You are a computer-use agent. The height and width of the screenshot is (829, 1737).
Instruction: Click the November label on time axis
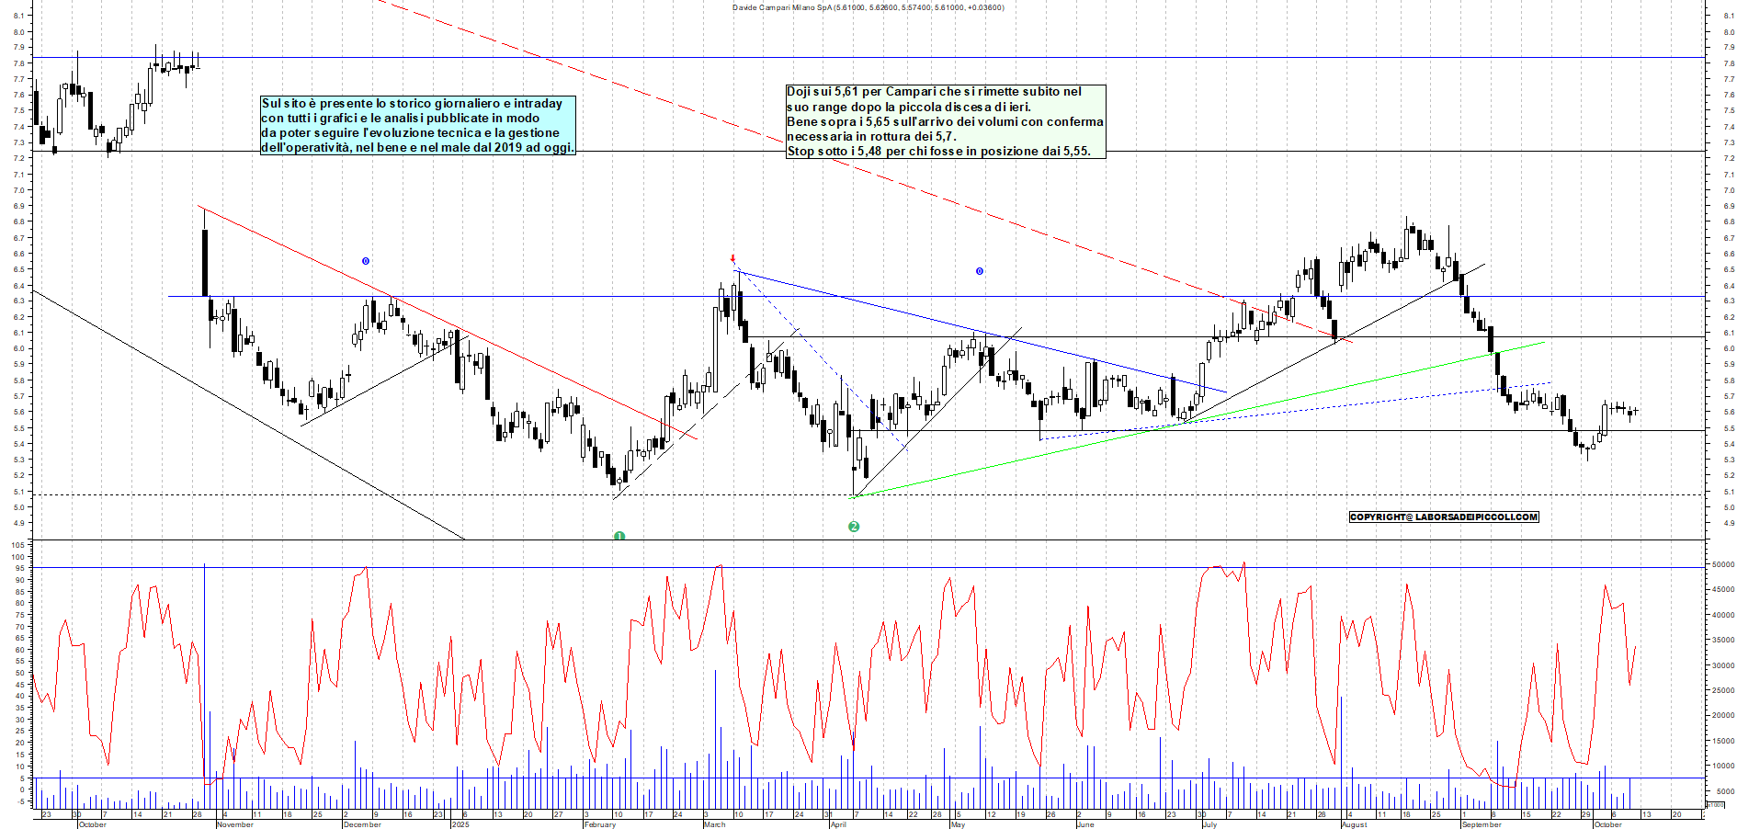(235, 824)
